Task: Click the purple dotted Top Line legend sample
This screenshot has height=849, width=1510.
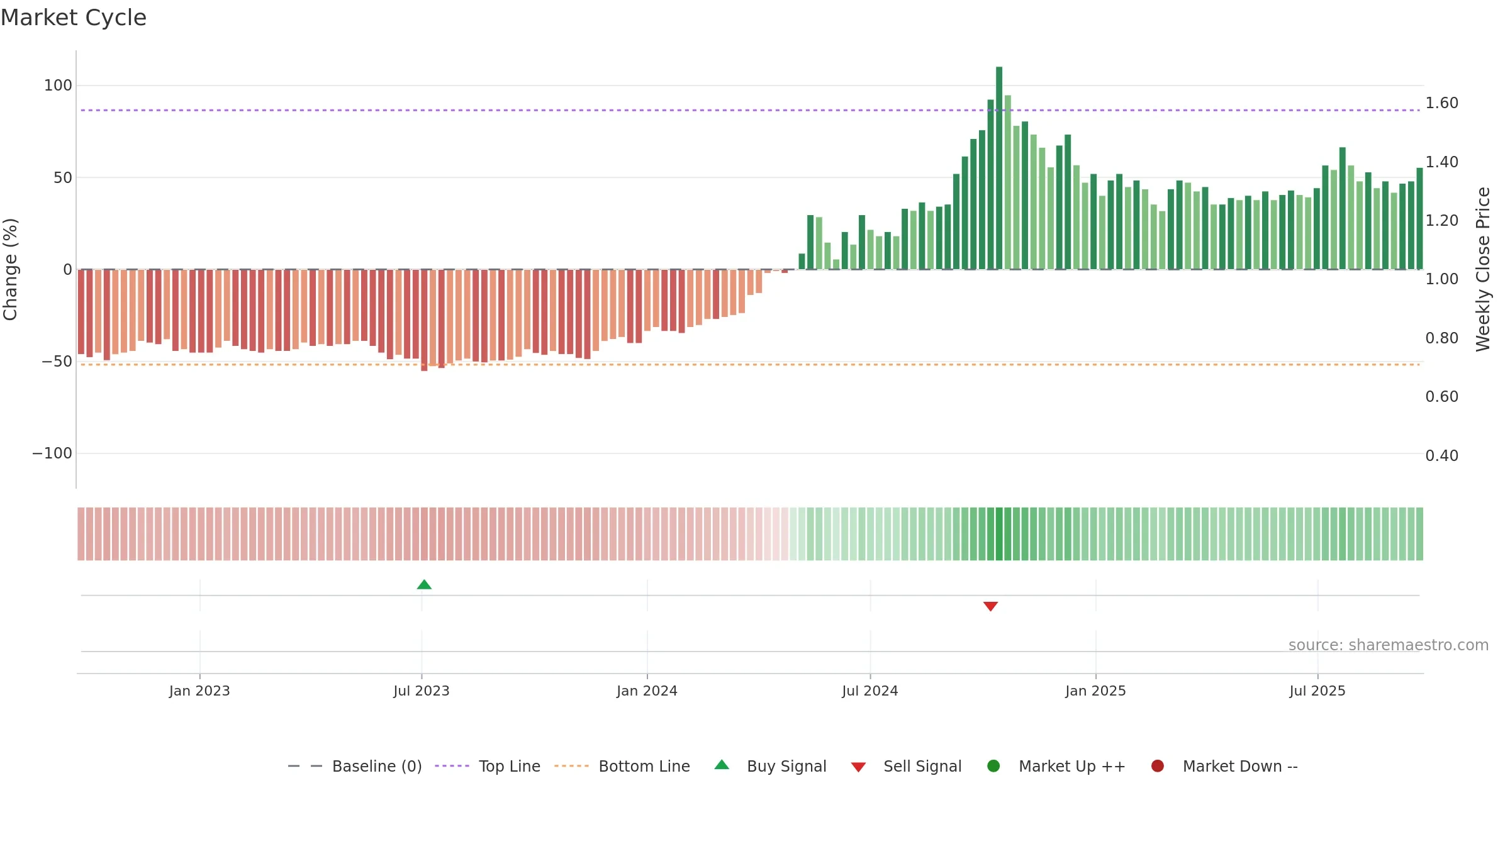Action: 452,766
